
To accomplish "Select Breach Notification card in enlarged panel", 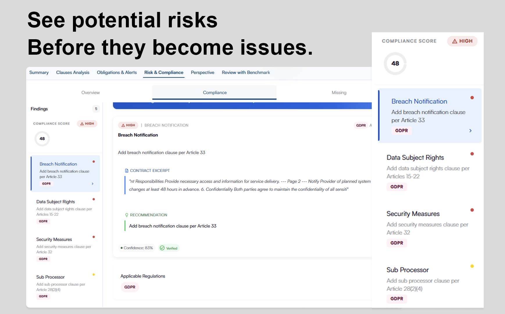I will (430, 115).
